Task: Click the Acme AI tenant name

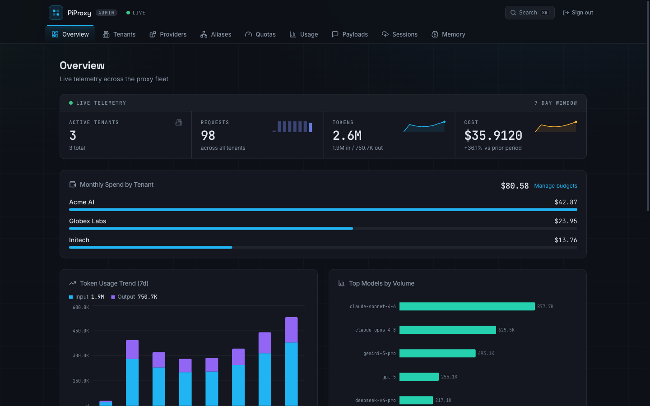Action: tap(82, 202)
